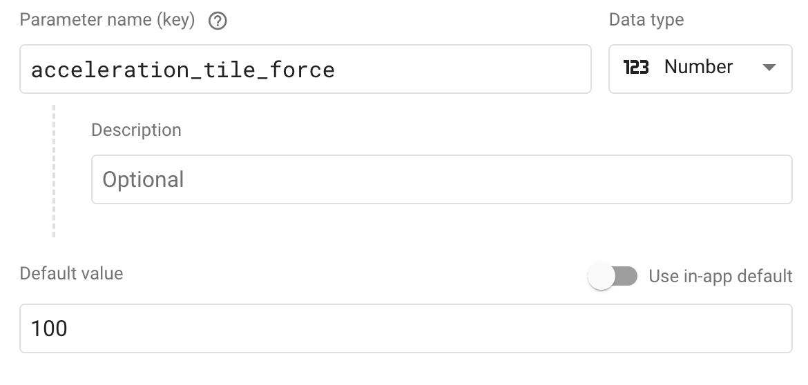Focus the Default value input field
The width and height of the screenshot is (808, 385).
click(405, 328)
